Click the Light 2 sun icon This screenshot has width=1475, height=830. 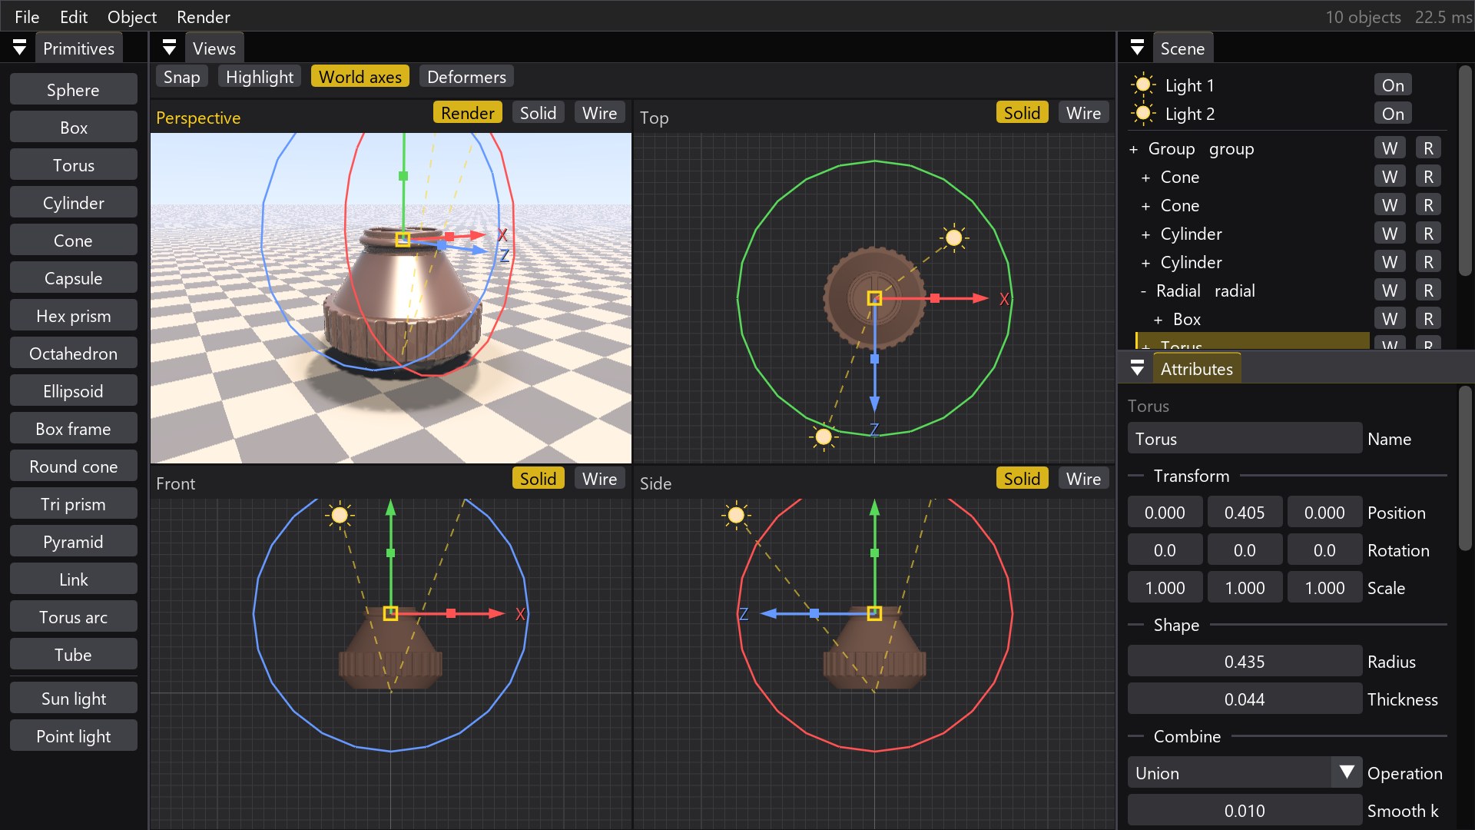(1143, 114)
